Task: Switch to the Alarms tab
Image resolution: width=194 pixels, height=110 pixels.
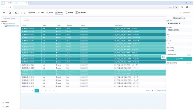Action: click(69, 12)
